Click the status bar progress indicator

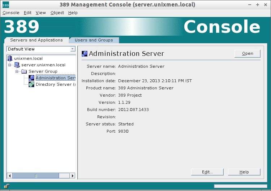(x=240, y=186)
